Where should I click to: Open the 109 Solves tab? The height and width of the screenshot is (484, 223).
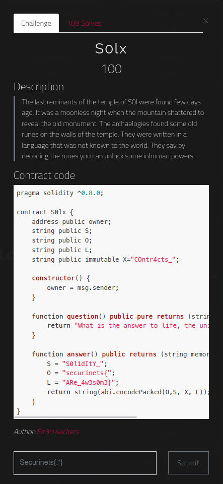click(84, 23)
